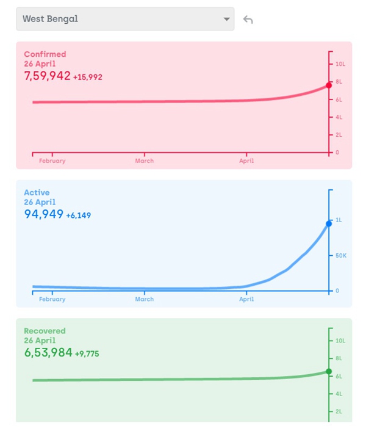Click the Active card heading

37,193
